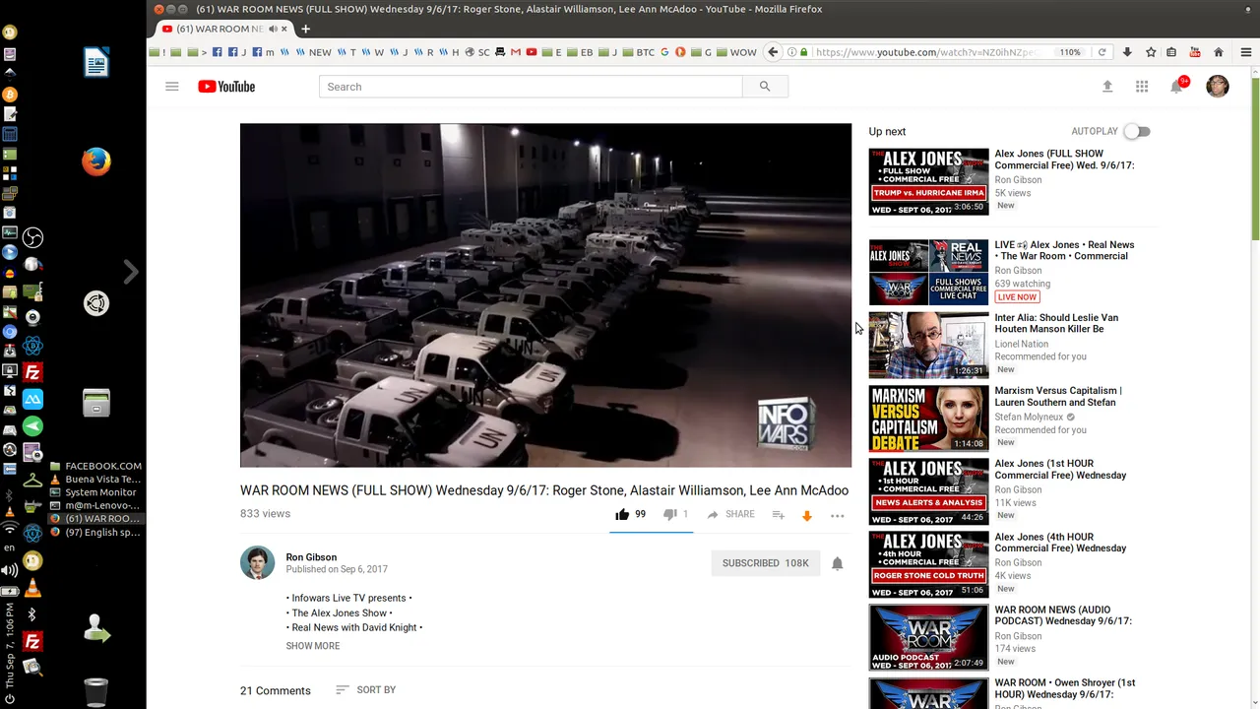
Task: Open Ron Gibson channel name link
Action: point(311,557)
